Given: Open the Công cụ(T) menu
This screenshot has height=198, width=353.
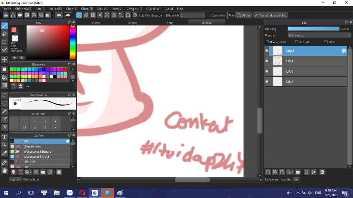Looking at the screenshot, I should click(134, 9).
